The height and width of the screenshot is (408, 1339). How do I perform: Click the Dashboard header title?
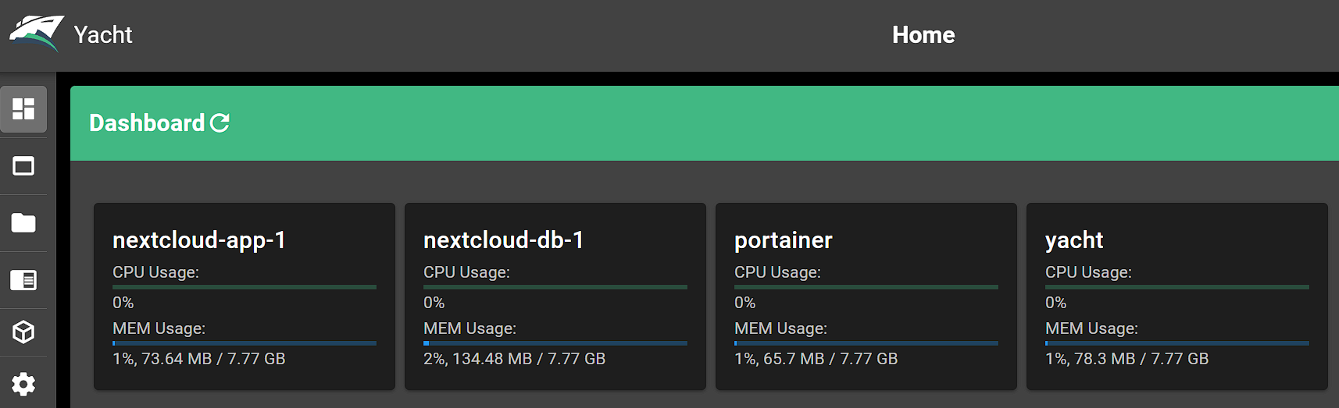point(147,123)
